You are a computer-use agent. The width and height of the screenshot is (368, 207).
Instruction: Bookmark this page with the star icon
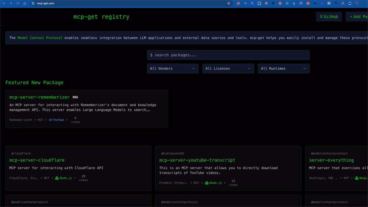click(x=229, y=3)
